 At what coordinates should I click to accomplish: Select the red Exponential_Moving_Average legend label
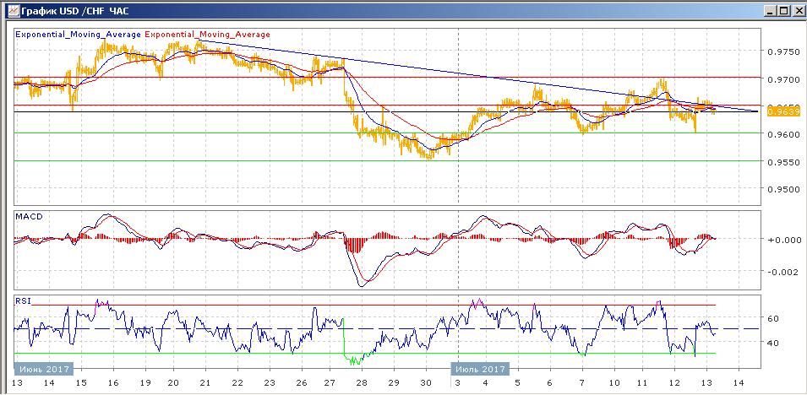pyautogui.click(x=208, y=35)
